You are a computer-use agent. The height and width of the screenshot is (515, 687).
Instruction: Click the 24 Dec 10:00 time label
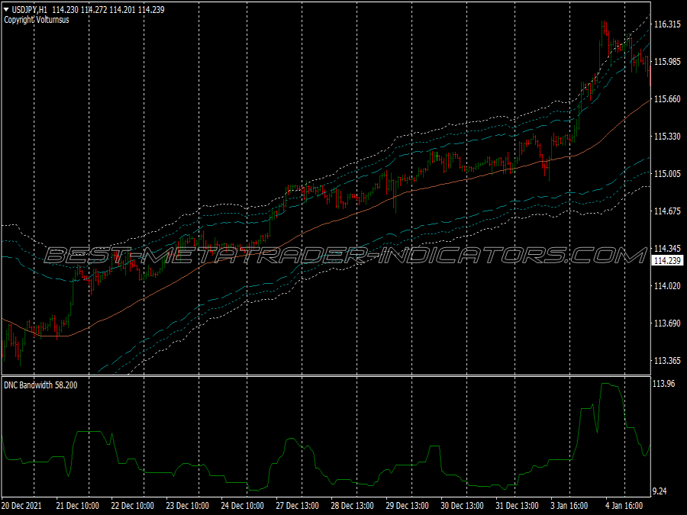click(x=242, y=506)
